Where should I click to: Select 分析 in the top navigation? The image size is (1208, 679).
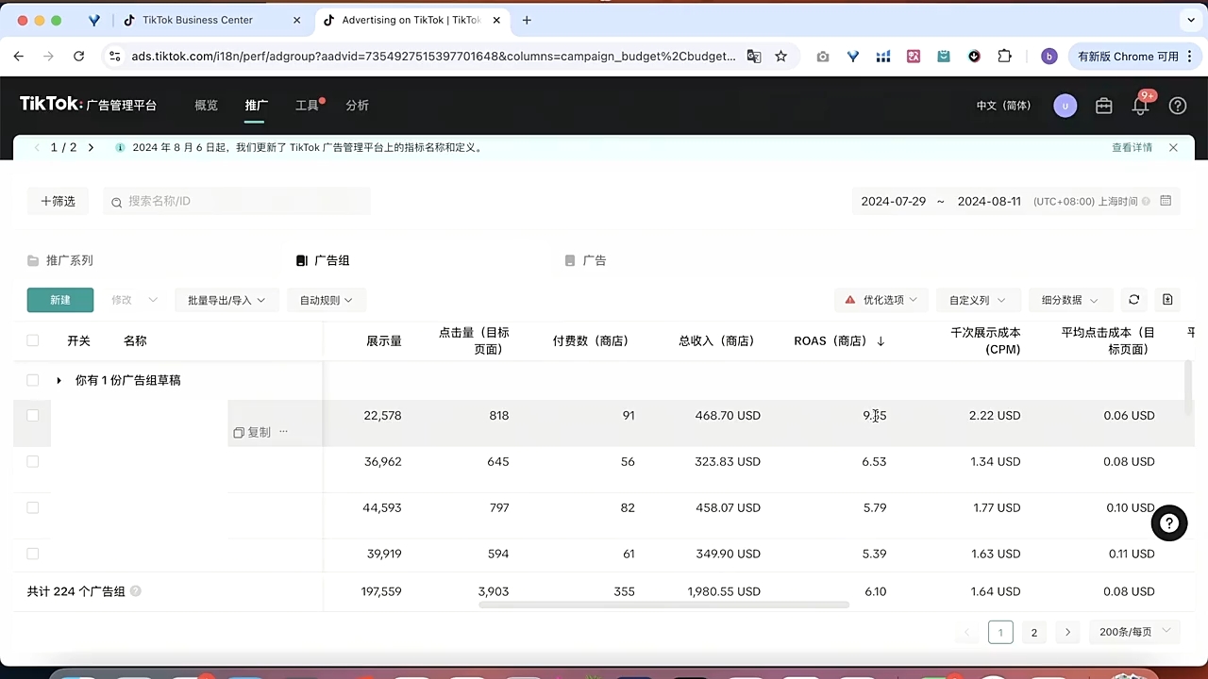pyautogui.click(x=357, y=106)
